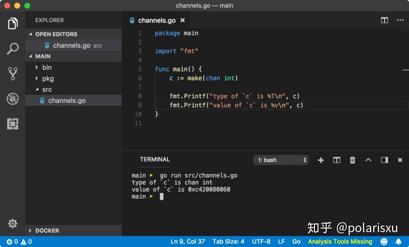This screenshot has height=247, width=409.
Task: Kill the terminal with trash icon
Action: click(352, 160)
